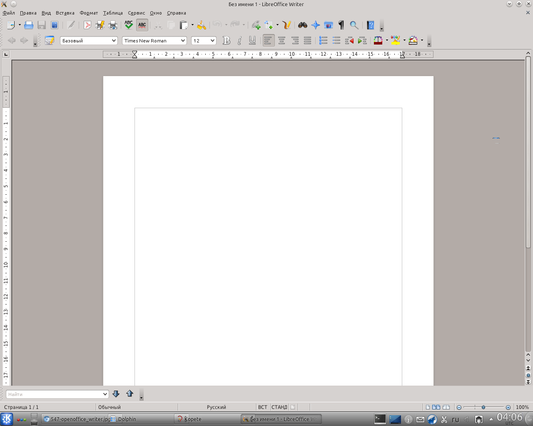Turn on bulleted list

[x=336, y=40]
